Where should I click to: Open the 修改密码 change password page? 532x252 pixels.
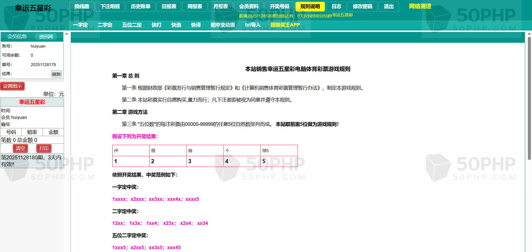[362, 6]
